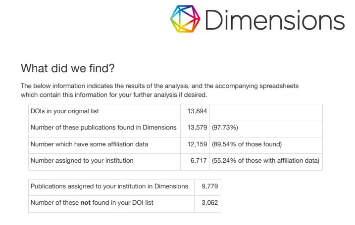Select "Publications assigned to your institution in Dimensions"
Viewport: 355px width, 225px height.
tap(109, 186)
